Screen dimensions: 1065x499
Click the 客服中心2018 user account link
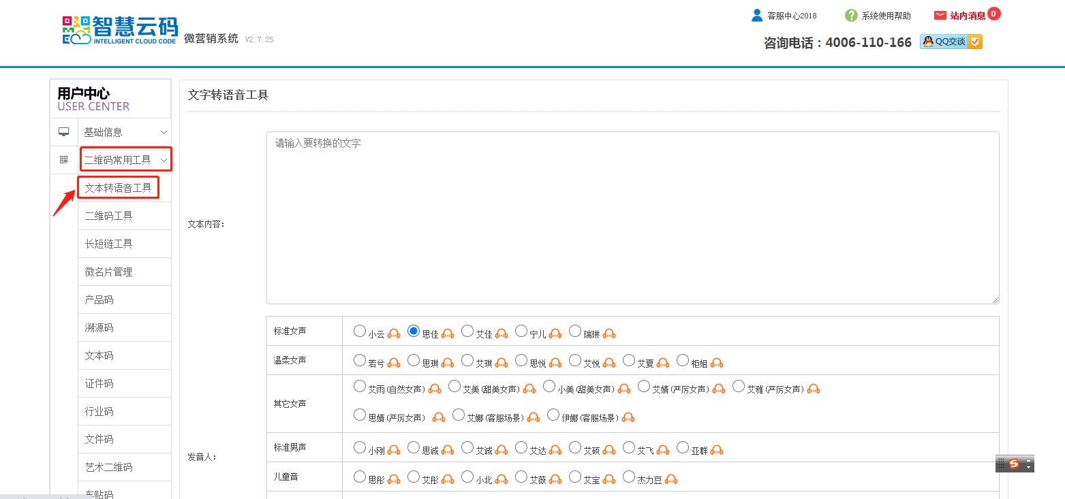(790, 16)
